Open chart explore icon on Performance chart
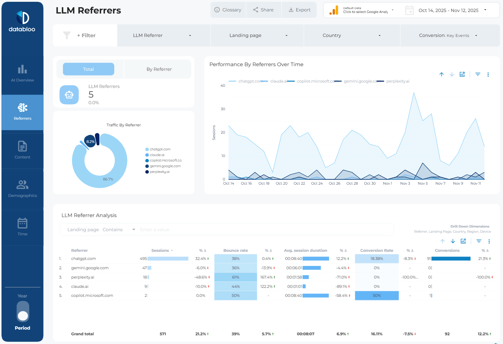The image size is (503, 344). 462,74
